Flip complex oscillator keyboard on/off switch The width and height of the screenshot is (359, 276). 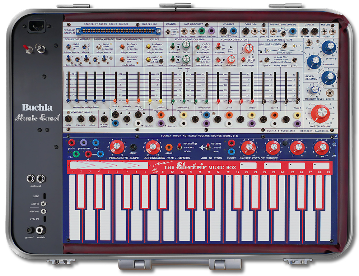(218, 46)
